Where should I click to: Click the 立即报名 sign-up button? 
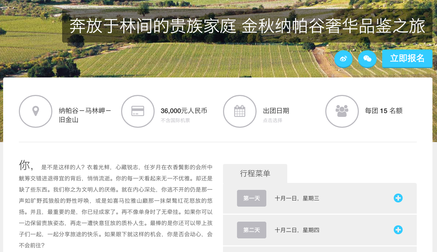point(407,58)
